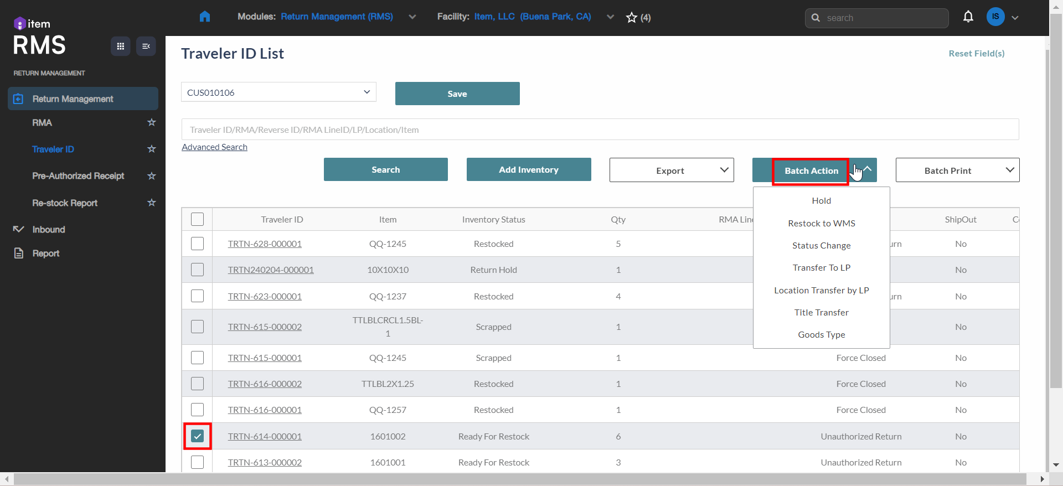Click the home icon in top bar
1063x486 pixels.
[x=205, y=17]
